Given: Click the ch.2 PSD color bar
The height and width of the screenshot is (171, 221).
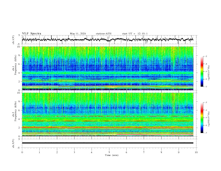Looking at the screenshot, I should [x=202, y=118].
